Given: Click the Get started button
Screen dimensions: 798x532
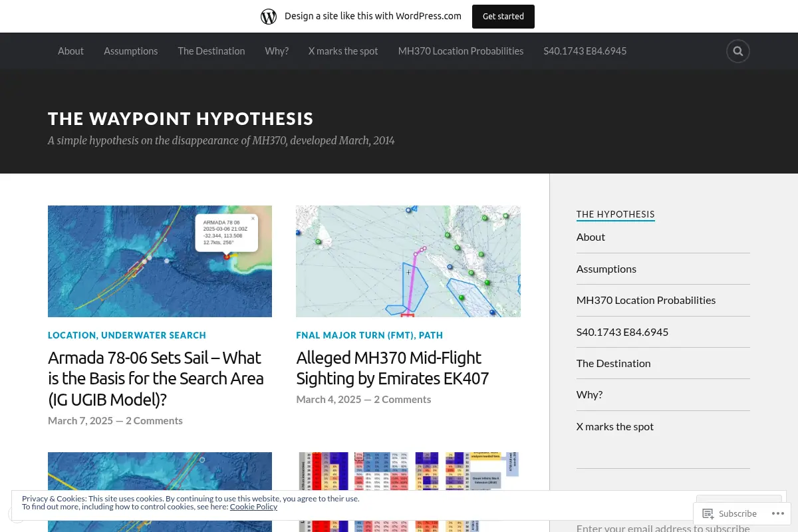Looking at the screenshot, I should click(503, 17).
